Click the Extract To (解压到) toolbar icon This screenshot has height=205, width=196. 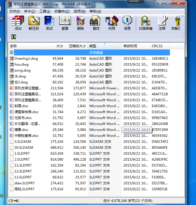pos(34,21)
